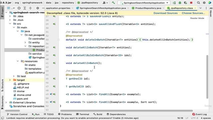The image size is (213, 120).
Task: Click the Rerun application icon
Action: click(174, 3)
